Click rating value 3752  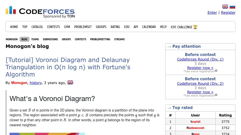[x=225, y=128]
